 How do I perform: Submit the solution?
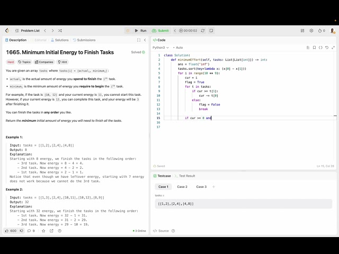160,31
